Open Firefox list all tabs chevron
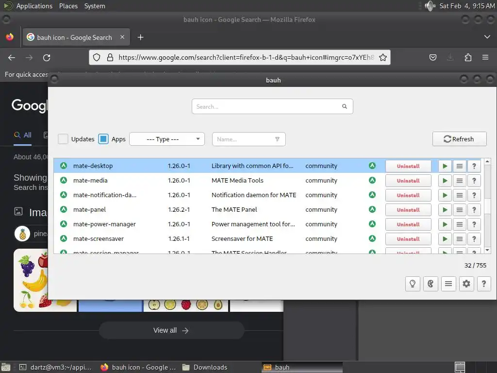 487,37
